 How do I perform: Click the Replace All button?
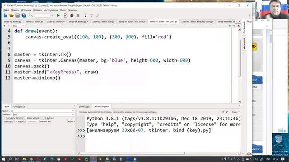[45, 121]
